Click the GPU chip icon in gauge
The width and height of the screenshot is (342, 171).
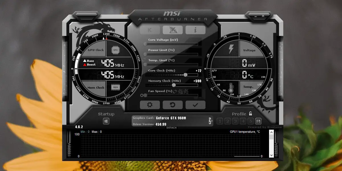click(x=115, y=50)
